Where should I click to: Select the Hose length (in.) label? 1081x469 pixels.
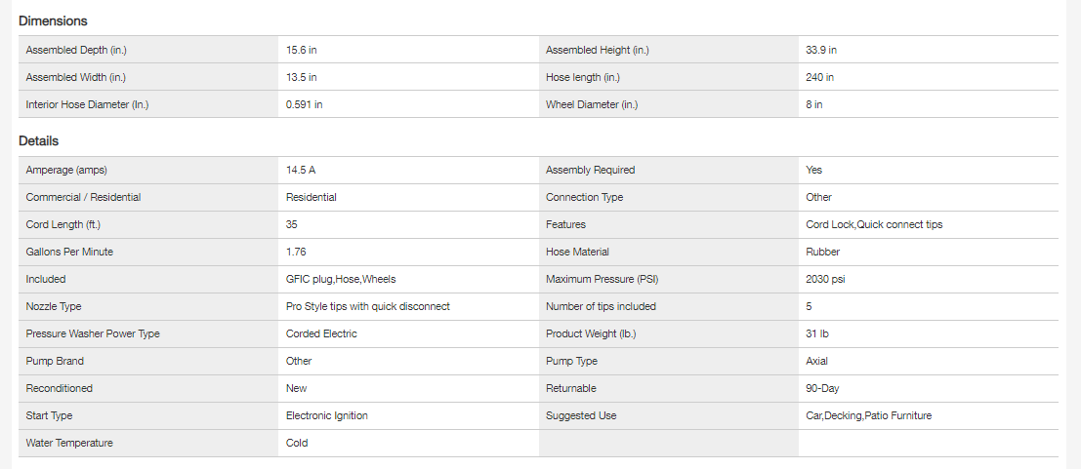point(582,77)
